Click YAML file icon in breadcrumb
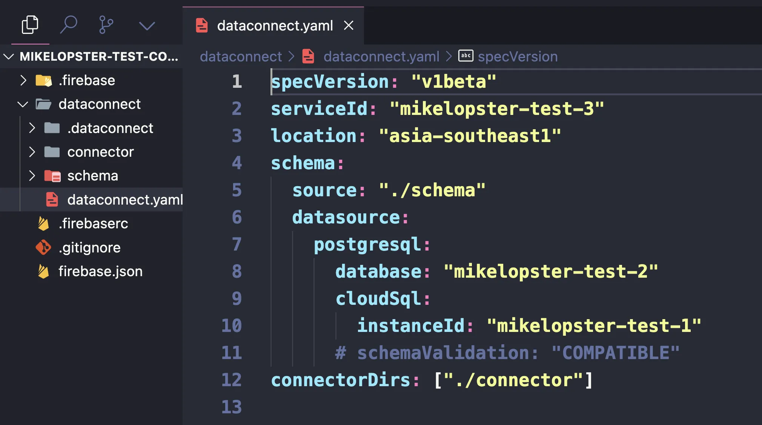The image size is (762, 425). 308,57
